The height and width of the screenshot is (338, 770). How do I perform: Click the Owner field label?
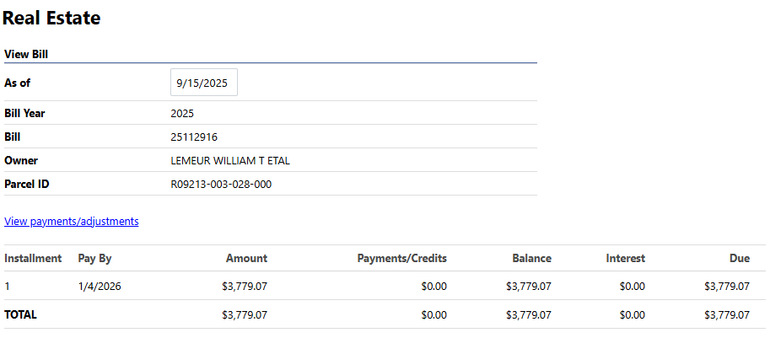pyautogui.click(x=21, y=160)
